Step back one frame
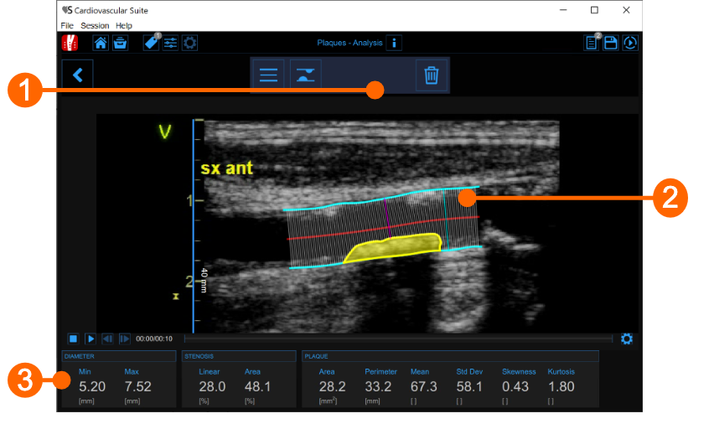709x429 pixels. tap(107, 339)
